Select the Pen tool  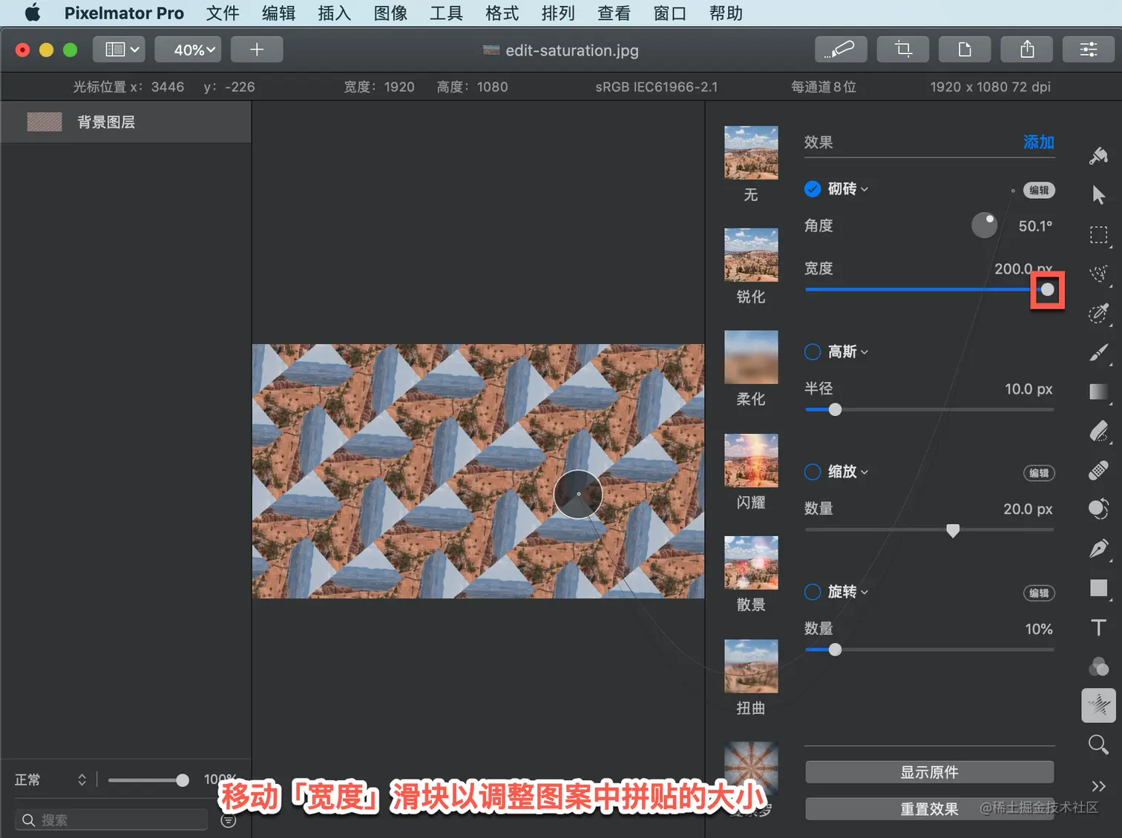click(x=1098, y=549)
